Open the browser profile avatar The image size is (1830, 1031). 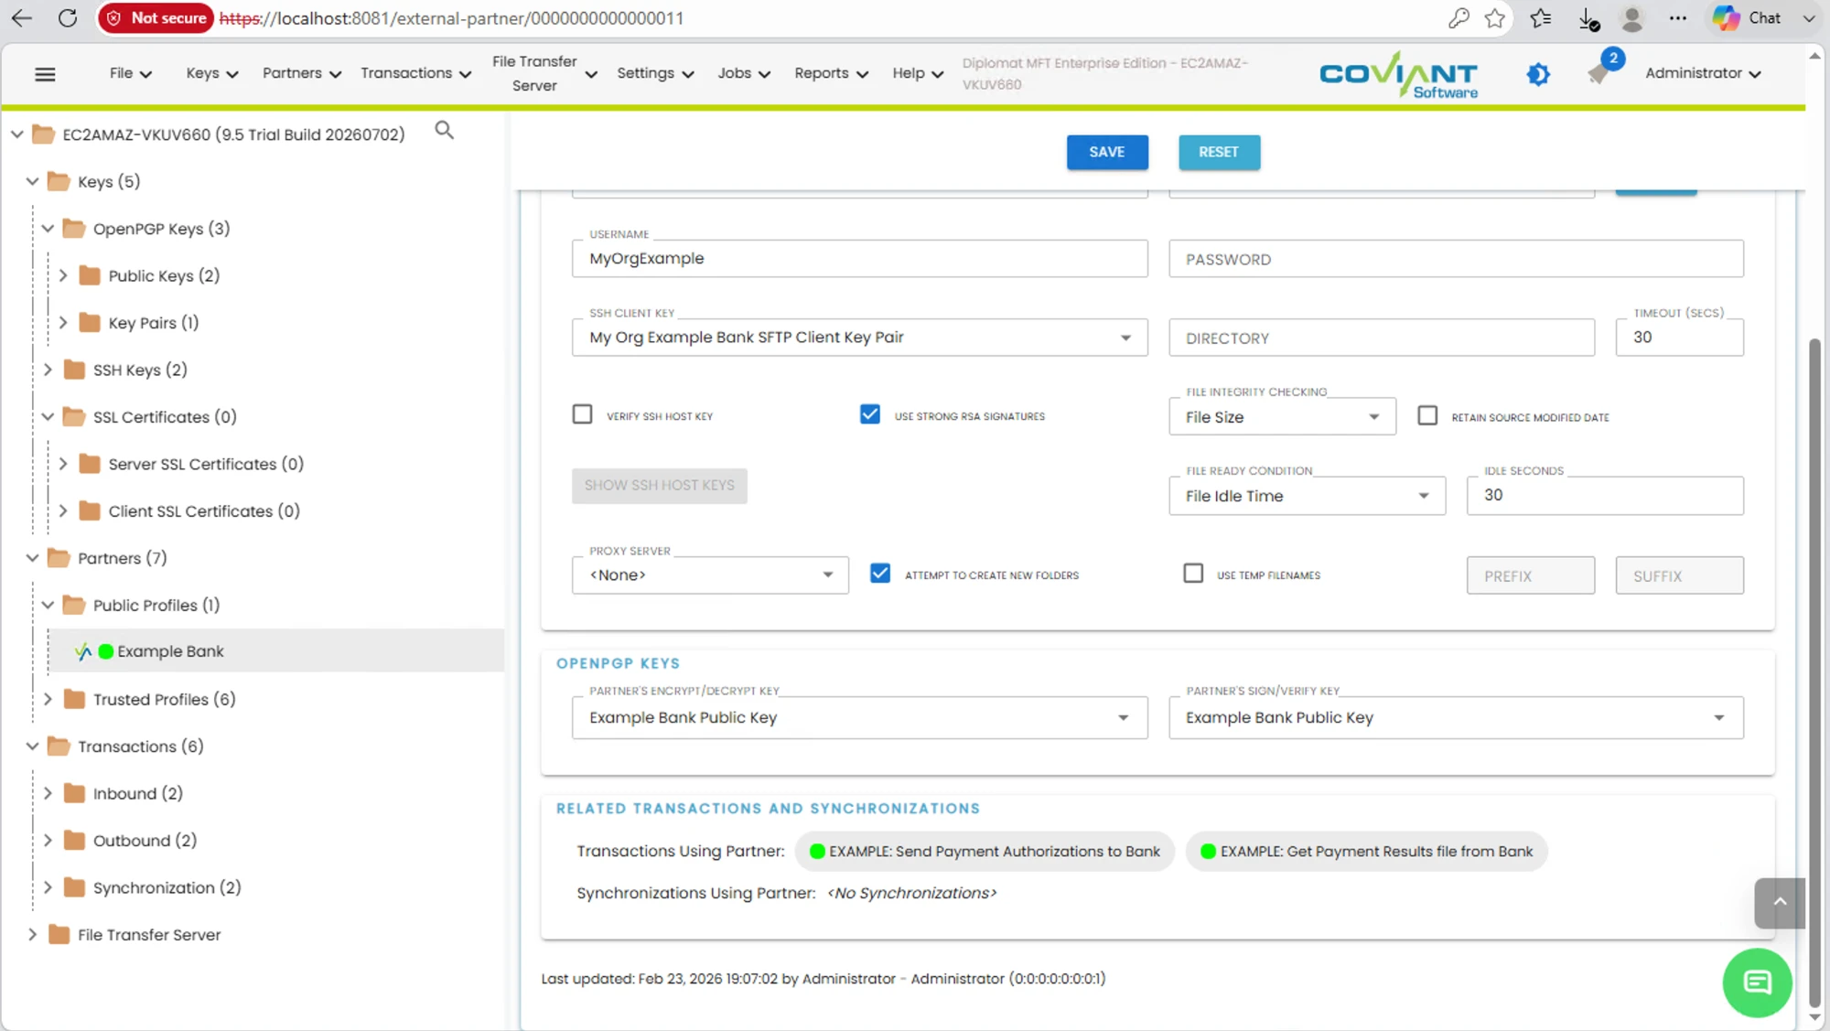(x=1631, y=18)
